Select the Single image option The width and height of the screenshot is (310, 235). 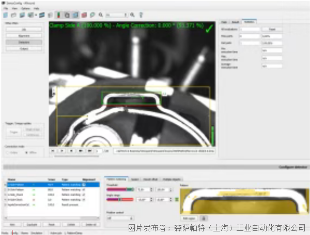click(x=33, y=129)
